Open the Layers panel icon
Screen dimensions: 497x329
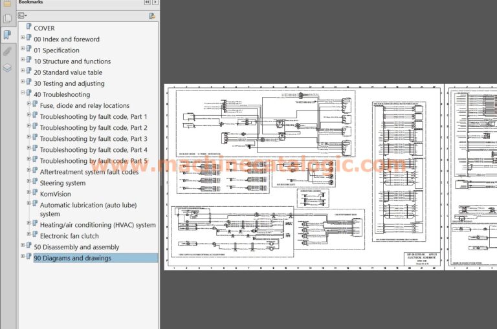tap(7, 67)
